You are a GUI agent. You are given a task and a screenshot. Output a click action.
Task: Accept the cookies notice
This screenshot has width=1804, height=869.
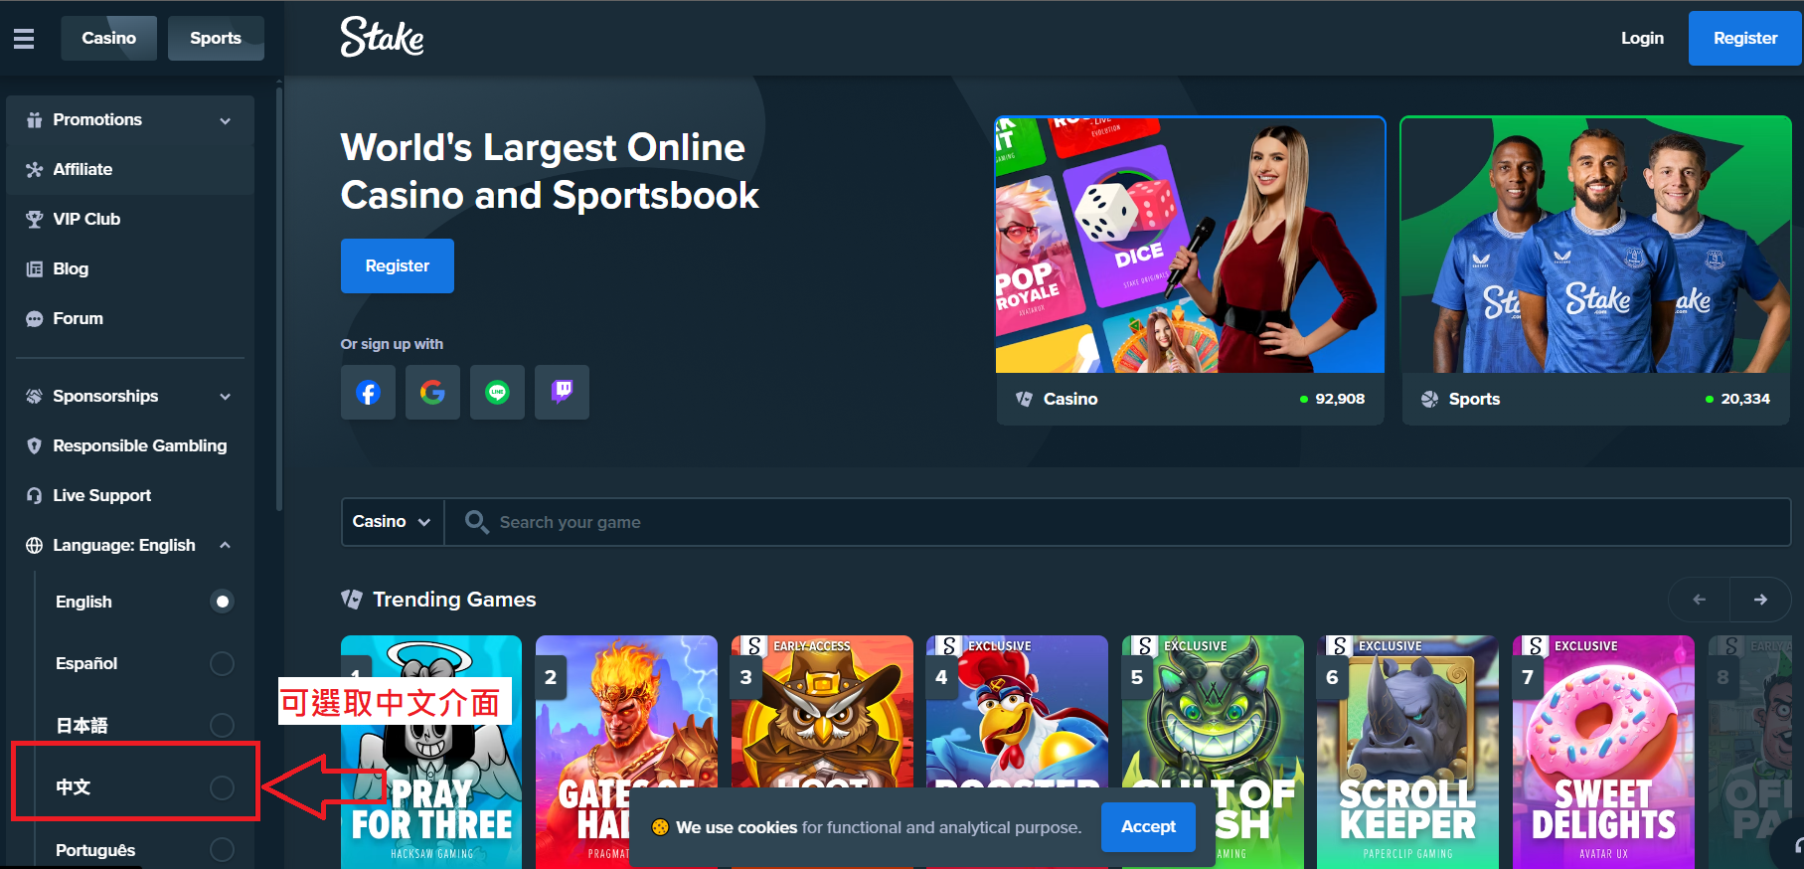(1148, 827)
